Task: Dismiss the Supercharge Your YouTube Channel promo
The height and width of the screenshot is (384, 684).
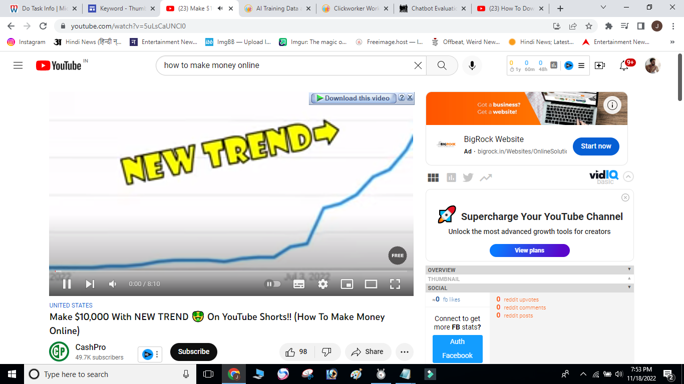Action: click(x=625, y=197)
